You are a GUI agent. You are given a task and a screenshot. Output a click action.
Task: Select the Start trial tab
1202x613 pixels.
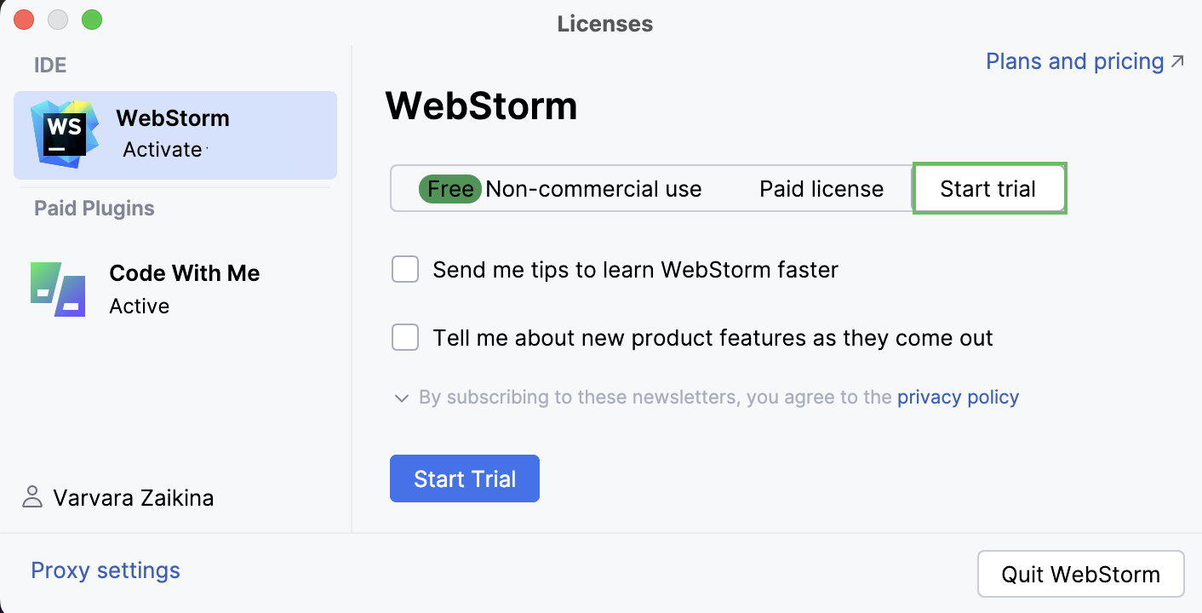988,189
